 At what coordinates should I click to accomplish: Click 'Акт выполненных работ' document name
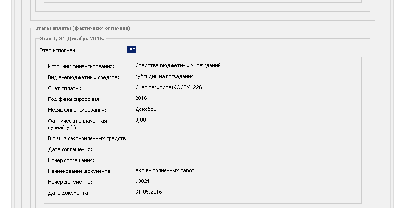165,170
